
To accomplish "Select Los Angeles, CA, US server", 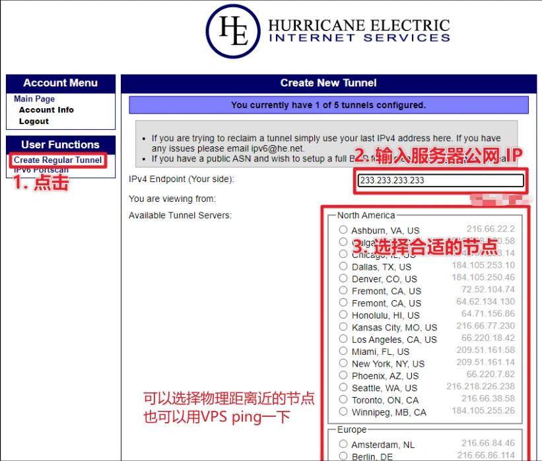I will pyautogui.click(x=343, y=339).
